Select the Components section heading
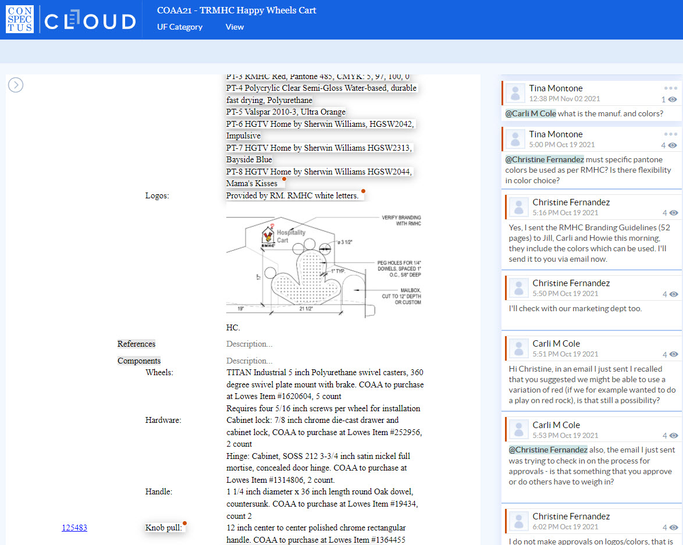683x545 pixels. coord(139,361)
